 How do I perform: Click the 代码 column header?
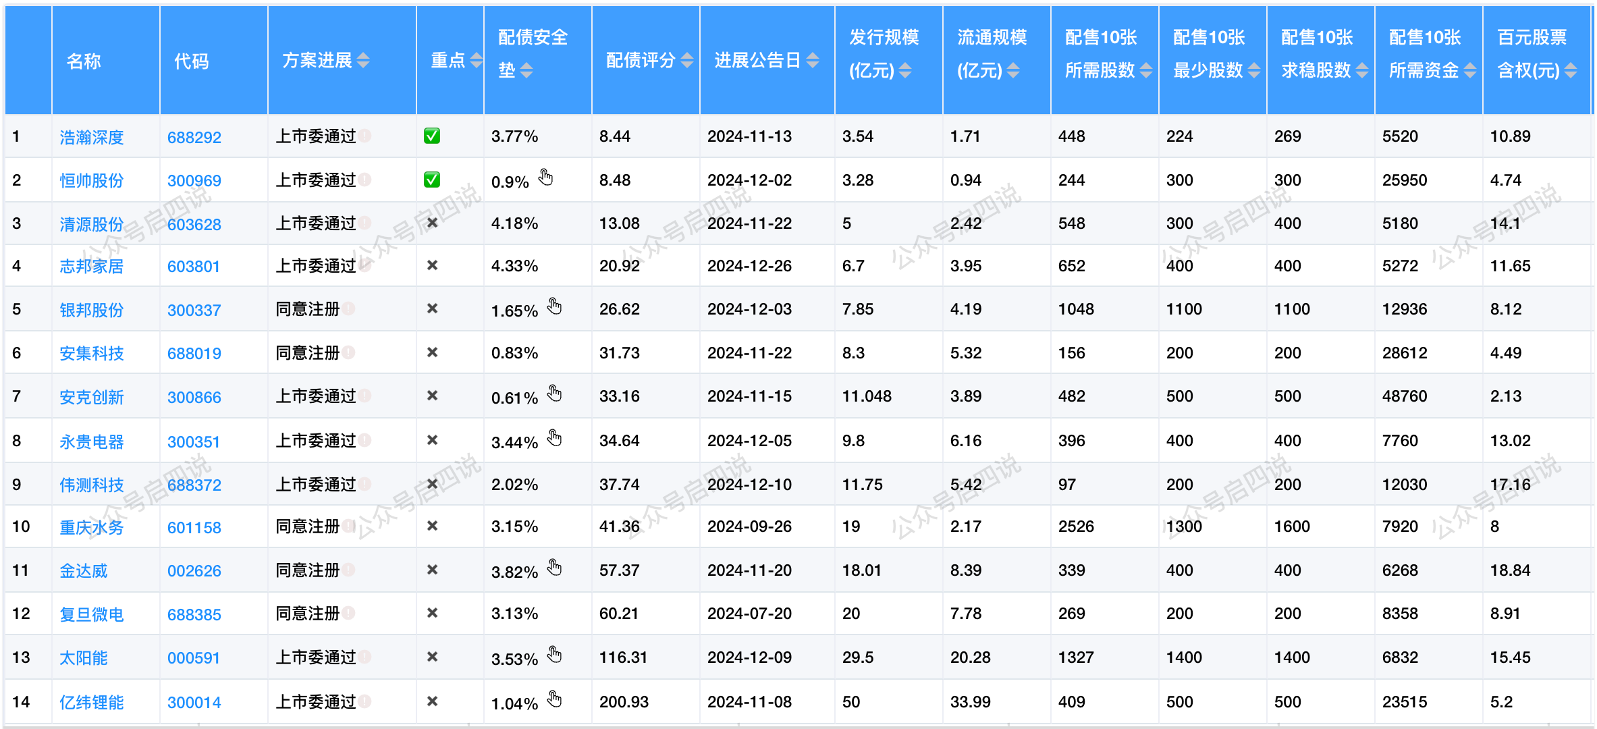click(192, 61)
